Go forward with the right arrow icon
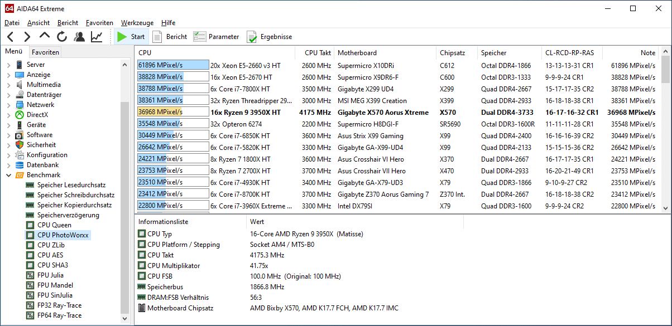Viewport: 672px width, 326px height. click(x=27, y=37)
